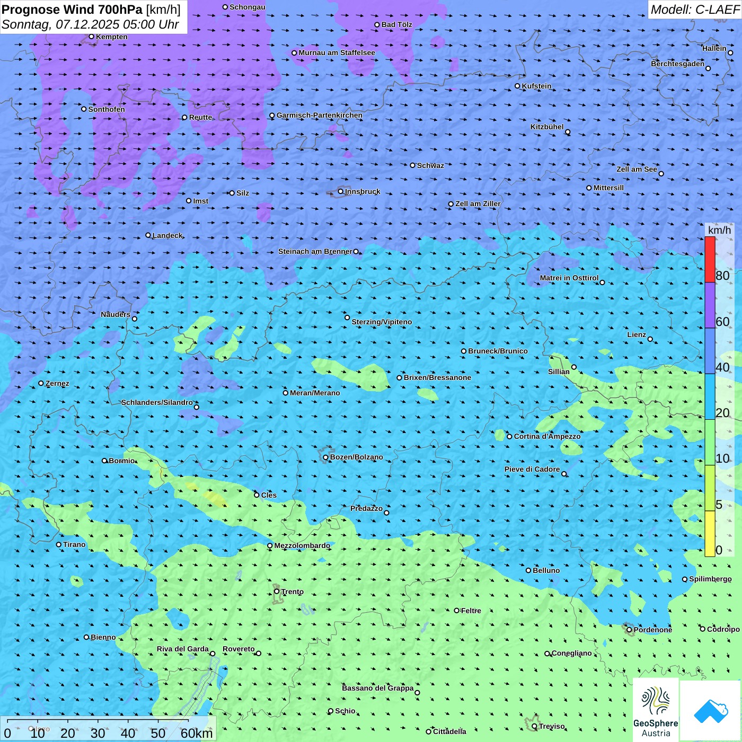This screenshot has height=742, width=742.
Task: Click the Lienz city marker
Action: pos(650,339)
